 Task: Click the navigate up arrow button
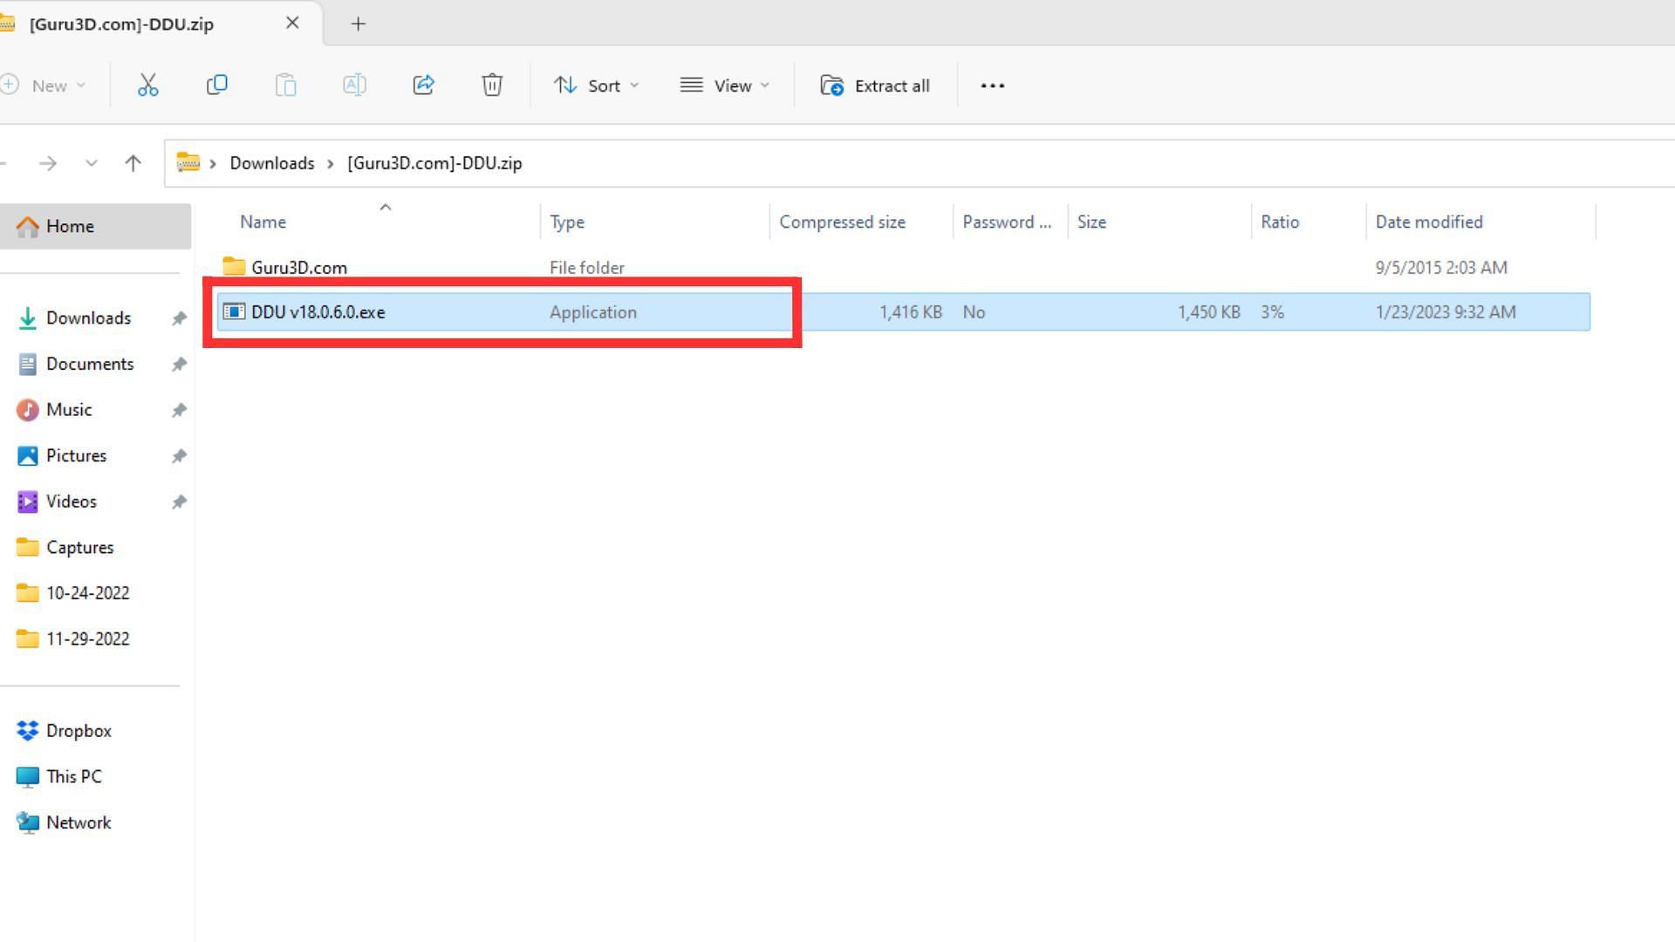click(x=133, y=162)
